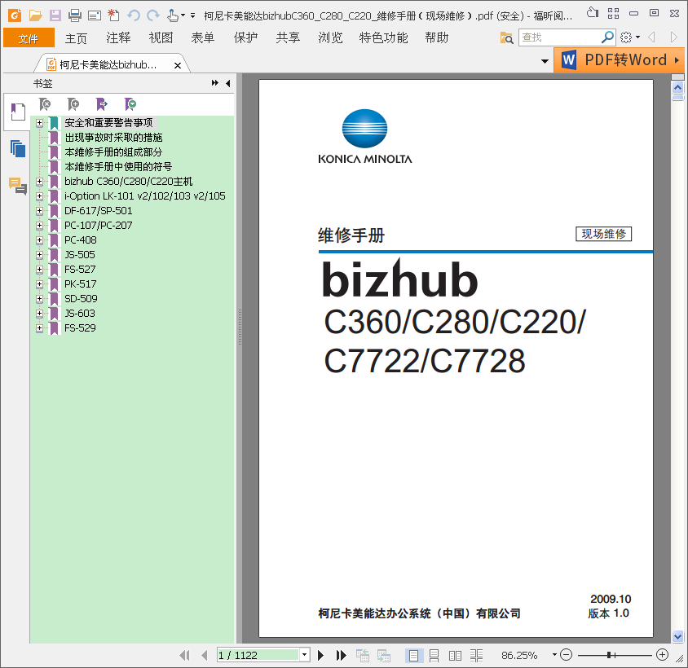The image size is (688, 668).
Task: Click the 查找 search input field
Action: click(x=560, y=37)
